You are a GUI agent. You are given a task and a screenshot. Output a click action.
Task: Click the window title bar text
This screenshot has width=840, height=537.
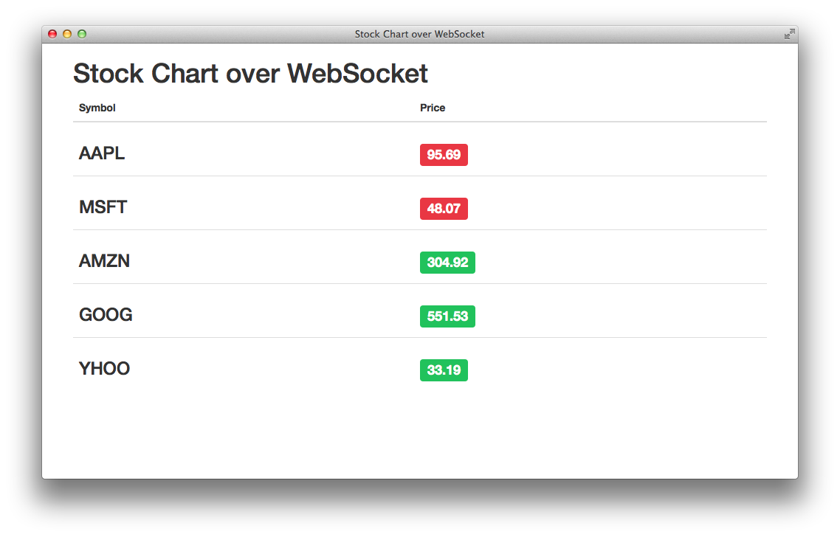[x=419, y=34]
